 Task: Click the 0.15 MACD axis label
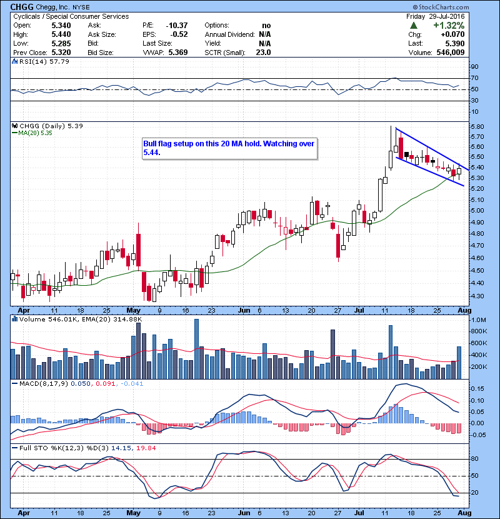coord(477,388)
